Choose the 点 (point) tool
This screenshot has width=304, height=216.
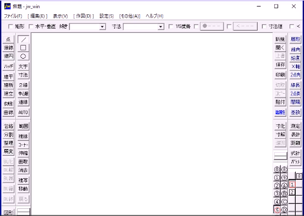(8, 39)
